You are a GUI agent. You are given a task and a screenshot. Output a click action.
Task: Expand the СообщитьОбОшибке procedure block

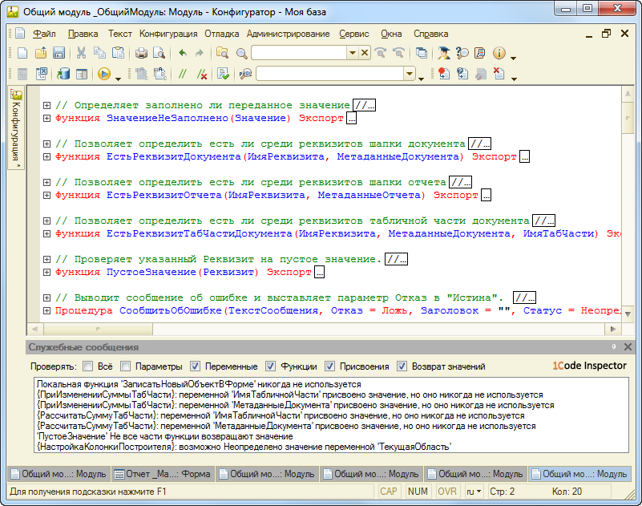pyautogui.click(x=47, y=310)
